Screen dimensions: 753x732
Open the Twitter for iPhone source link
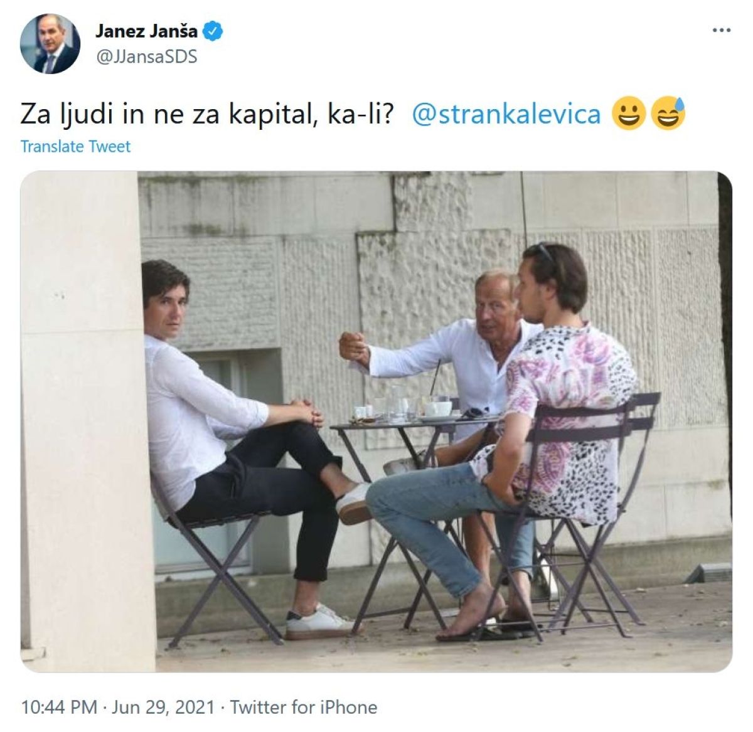pyautogui.click(x=304, y=708)
